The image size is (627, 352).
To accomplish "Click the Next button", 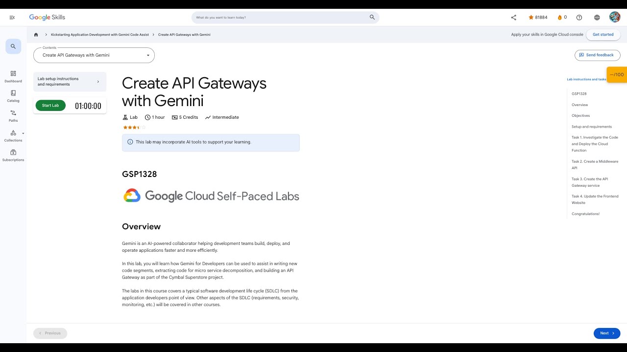I will (607, 333).
